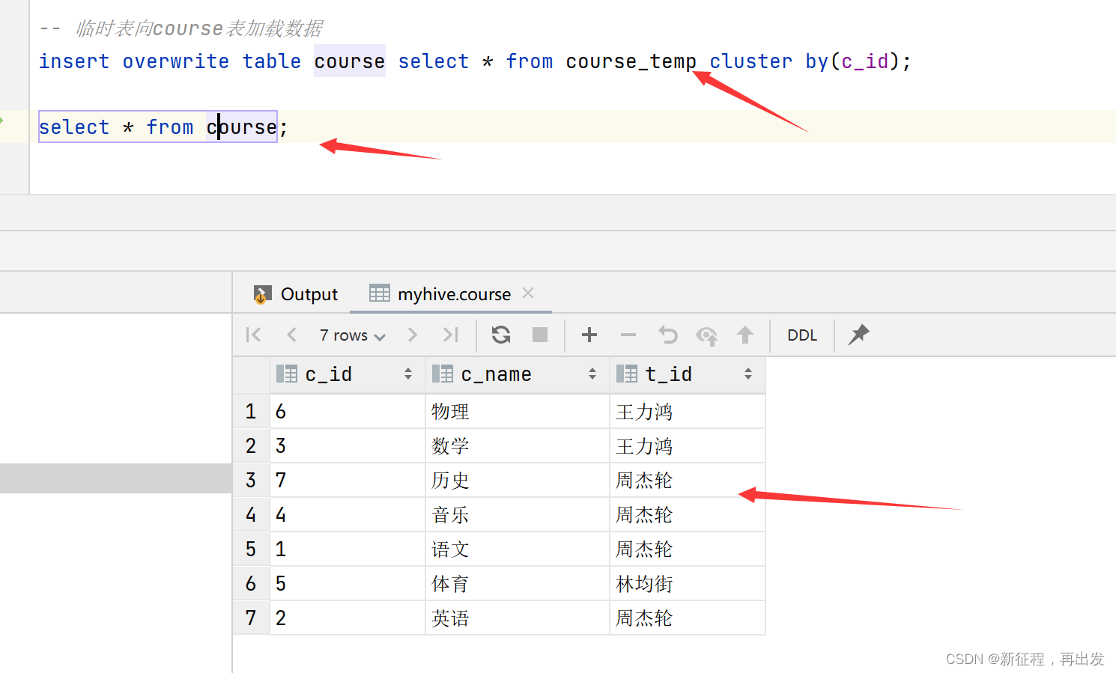Screen dimensions: 1116x673
Task: Select result row number 4
Action: coord(251,515)
